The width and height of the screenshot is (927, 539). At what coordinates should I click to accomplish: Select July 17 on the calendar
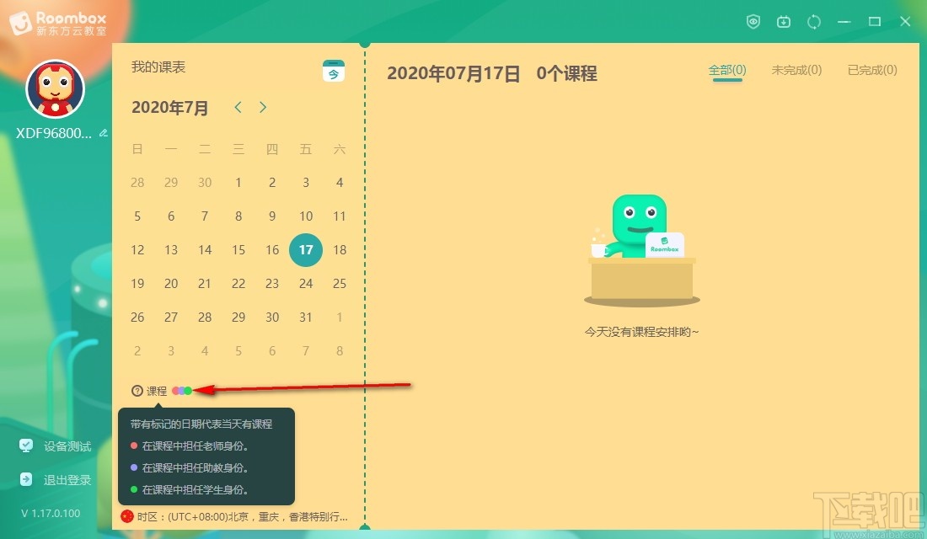pos(306,249)
